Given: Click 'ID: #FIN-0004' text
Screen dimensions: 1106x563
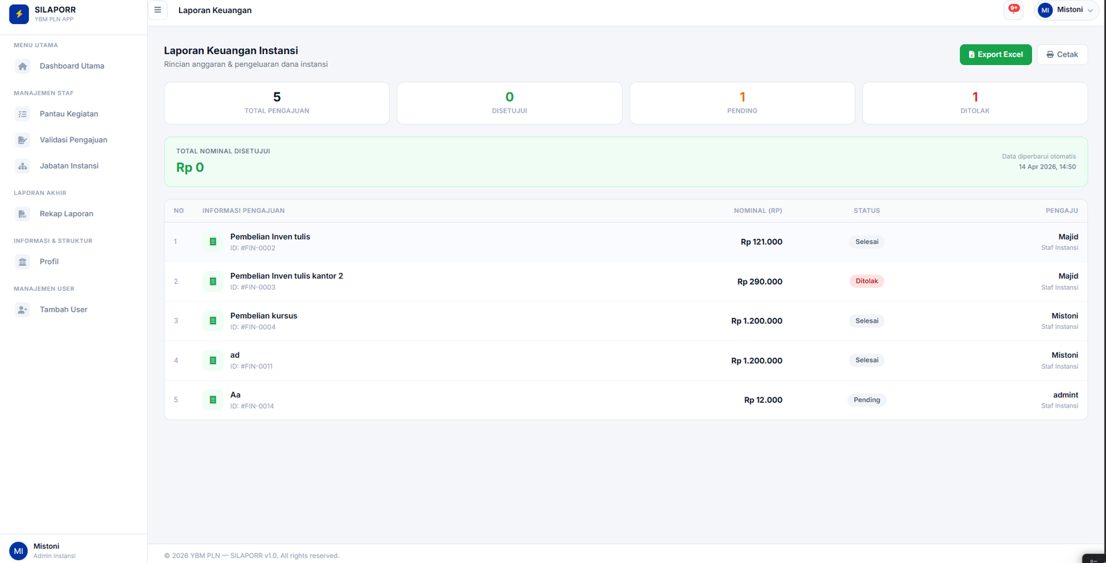Looking at the screenshot, I should 253,327.
